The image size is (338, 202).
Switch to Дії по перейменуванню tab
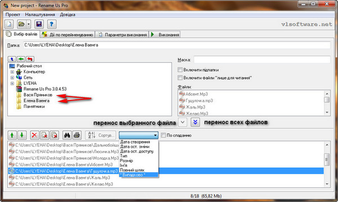[68, 35]
